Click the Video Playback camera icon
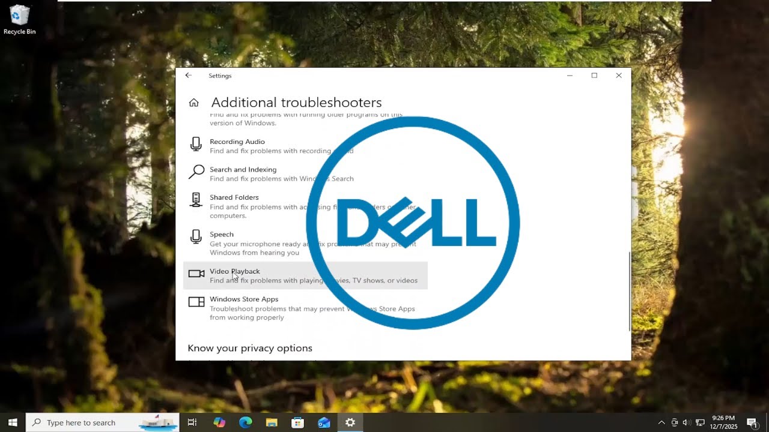 tap(196, 274)
